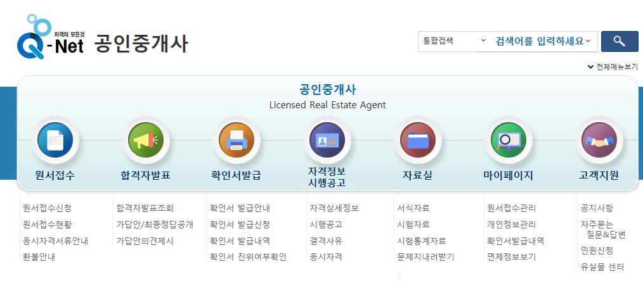643x281 pixels.
Task: Click the 마이페이지 monitor icon
Action: click(x=508, y=140)
